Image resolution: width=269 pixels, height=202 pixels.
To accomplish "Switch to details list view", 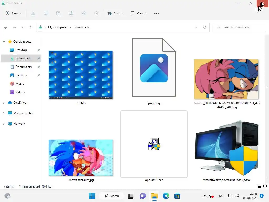I will tap(259, 186).
